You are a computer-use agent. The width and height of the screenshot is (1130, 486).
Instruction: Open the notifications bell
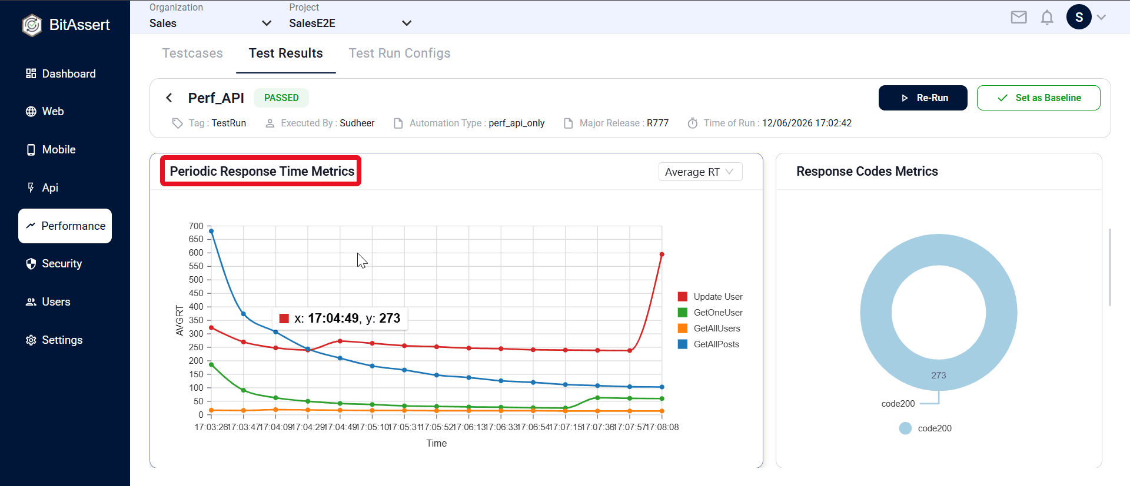click(1047, 18)
